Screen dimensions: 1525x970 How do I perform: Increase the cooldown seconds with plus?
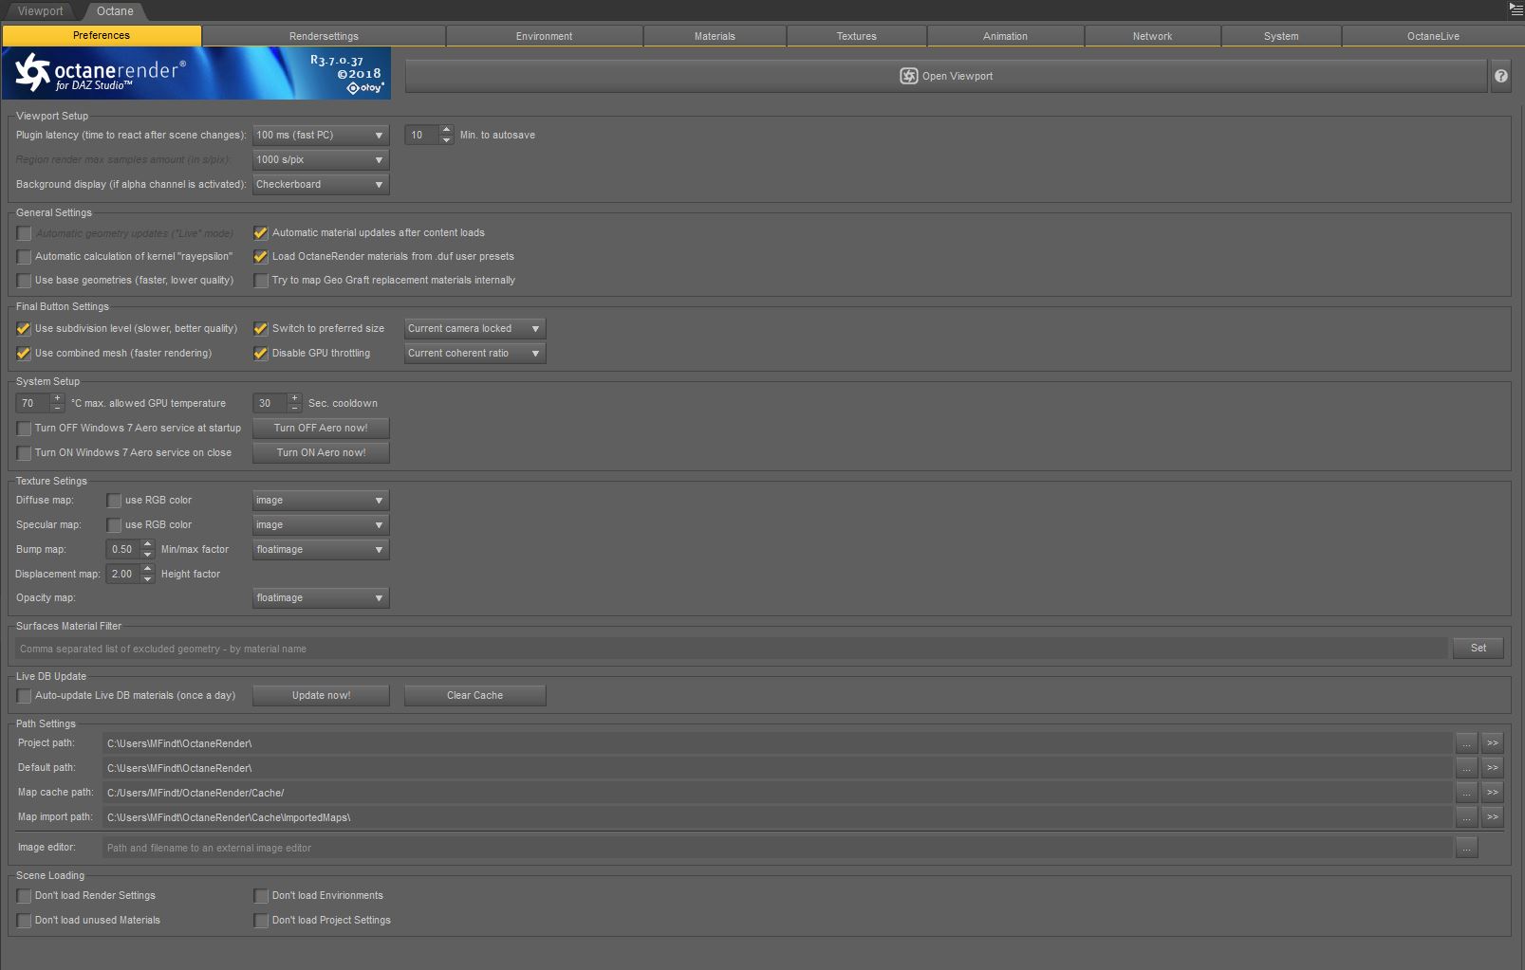tap(294, 398)
